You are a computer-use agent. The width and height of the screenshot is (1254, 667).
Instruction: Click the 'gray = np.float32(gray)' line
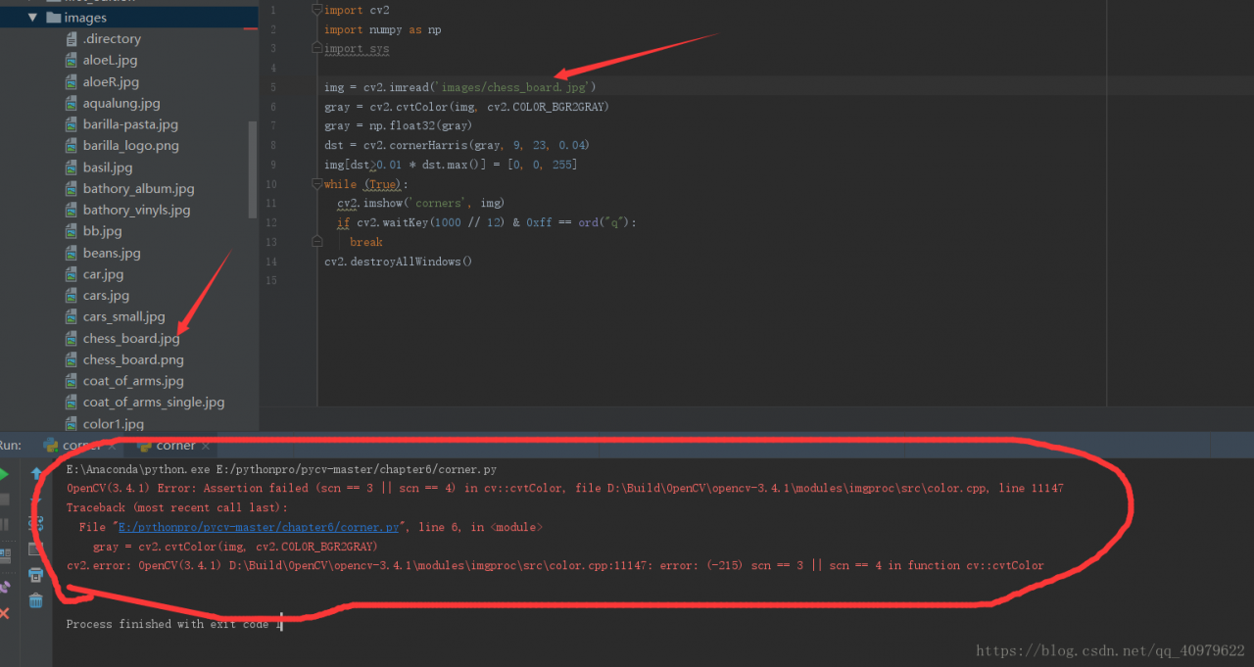(x=399, y=125)
